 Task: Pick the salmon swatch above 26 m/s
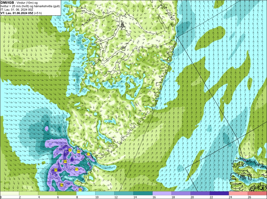(257, 193)
